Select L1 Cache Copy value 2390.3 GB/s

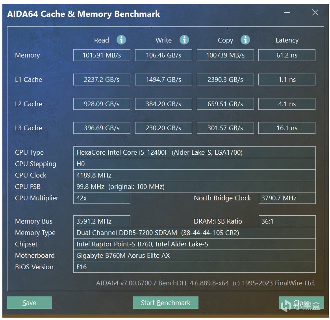[x=225, y=80]
